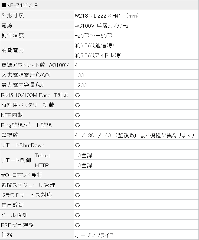Image resolution: width=199 pixels, height=240 pixels.
Task: Click the circle mark for メール通知
Action: [x=77, y=215]
